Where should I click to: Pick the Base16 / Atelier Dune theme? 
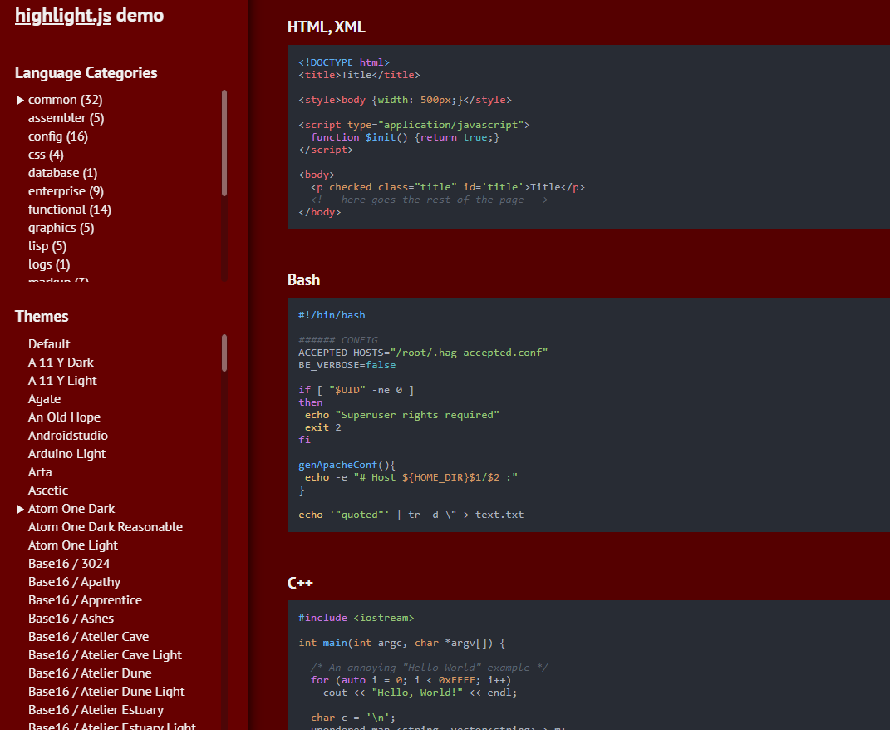point(91,673)
